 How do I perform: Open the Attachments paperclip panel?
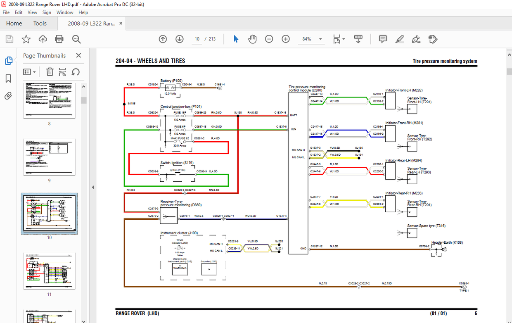pyautogui.click(x=8, y=96)
